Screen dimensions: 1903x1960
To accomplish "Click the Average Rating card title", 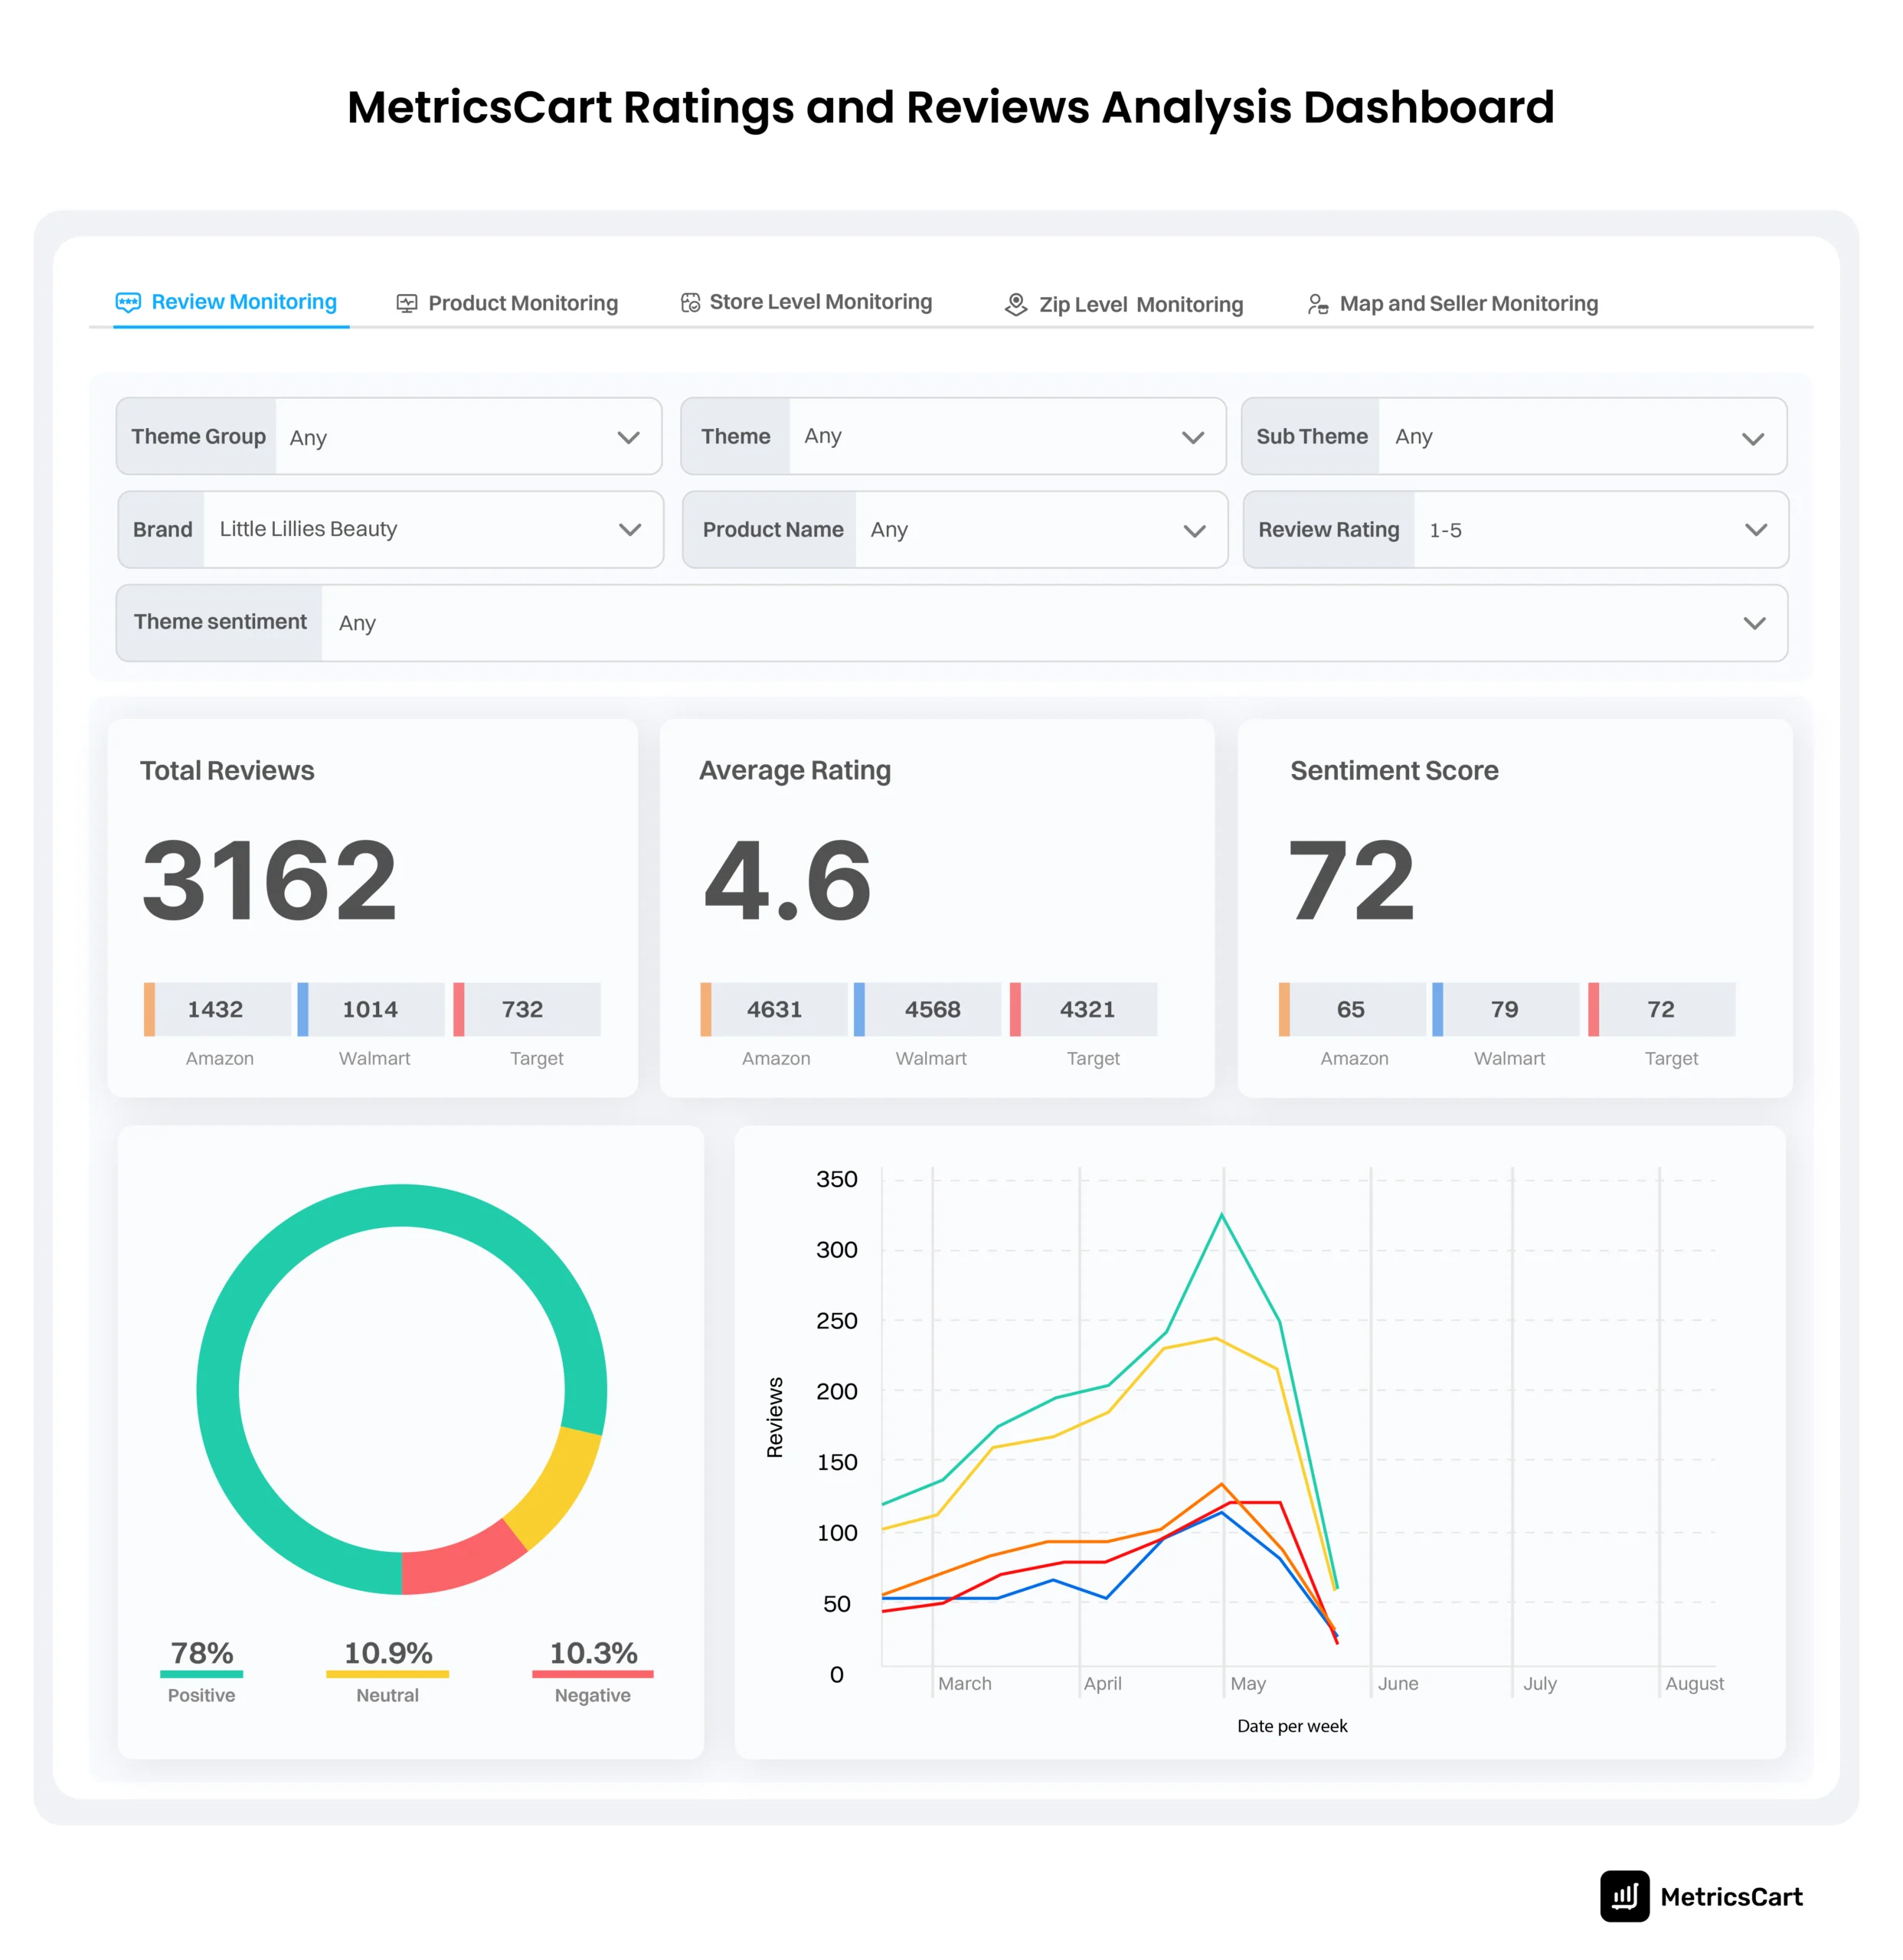I will pyautogui.click(x=795, y=770).
